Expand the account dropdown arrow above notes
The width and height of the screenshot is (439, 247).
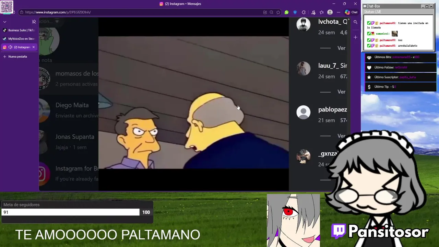(x=57, y=22)
